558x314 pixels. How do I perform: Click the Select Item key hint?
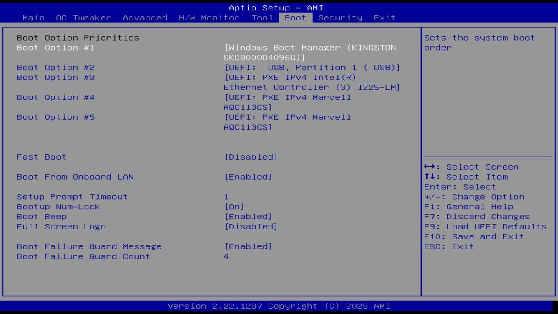pyautogui.click(x=466, y=177)
